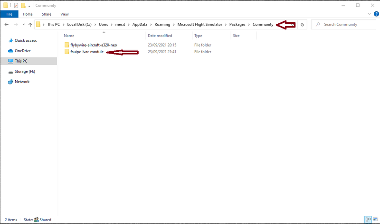The width and height of the screenshot is (380, 224).
Task: Click fsuipc-lvar-module folder icon
Action: coord(66,52)
